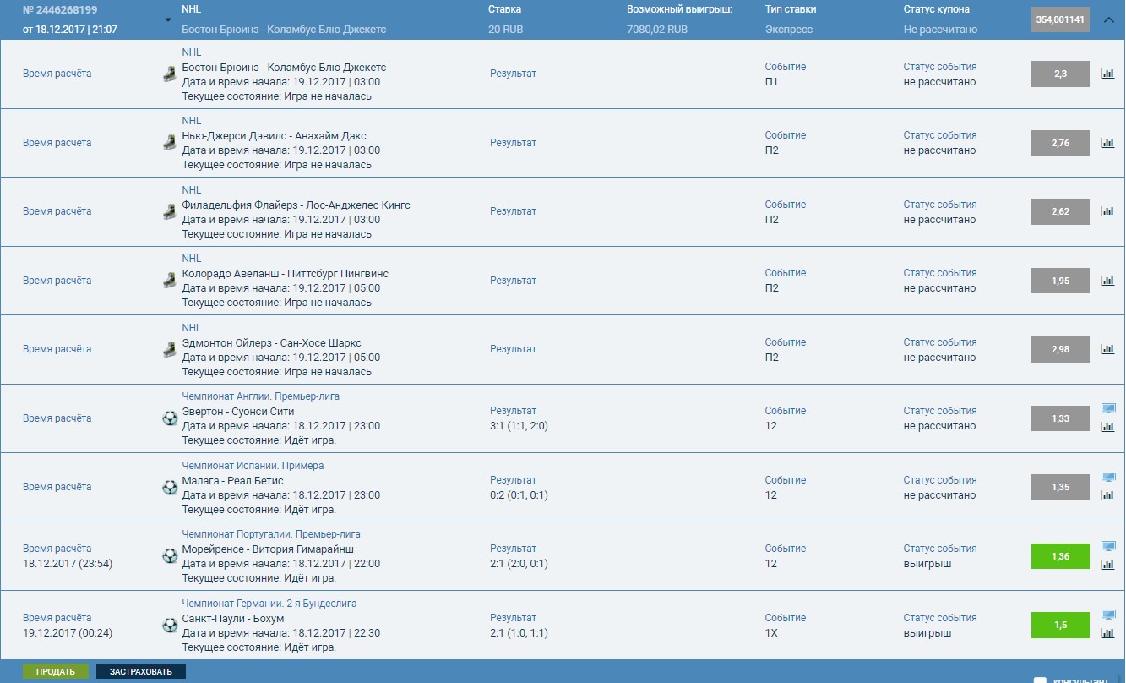The image size is (1126, 683).
Task: Open statistics chart for Колорадо Аваланш match
Action: pyautogui.click(x=1107, y=281)
